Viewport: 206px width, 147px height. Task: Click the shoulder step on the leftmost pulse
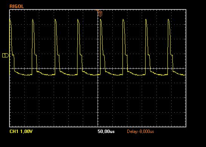[13, 55]
